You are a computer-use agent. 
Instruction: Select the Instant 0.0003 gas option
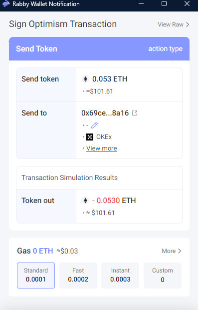tap(120, 275)
